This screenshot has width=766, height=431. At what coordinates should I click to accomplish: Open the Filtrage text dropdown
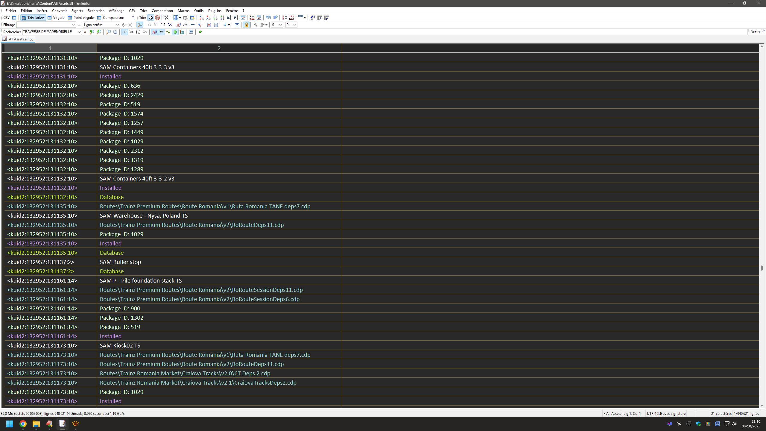pyautogui.click(x=73, y=25)
